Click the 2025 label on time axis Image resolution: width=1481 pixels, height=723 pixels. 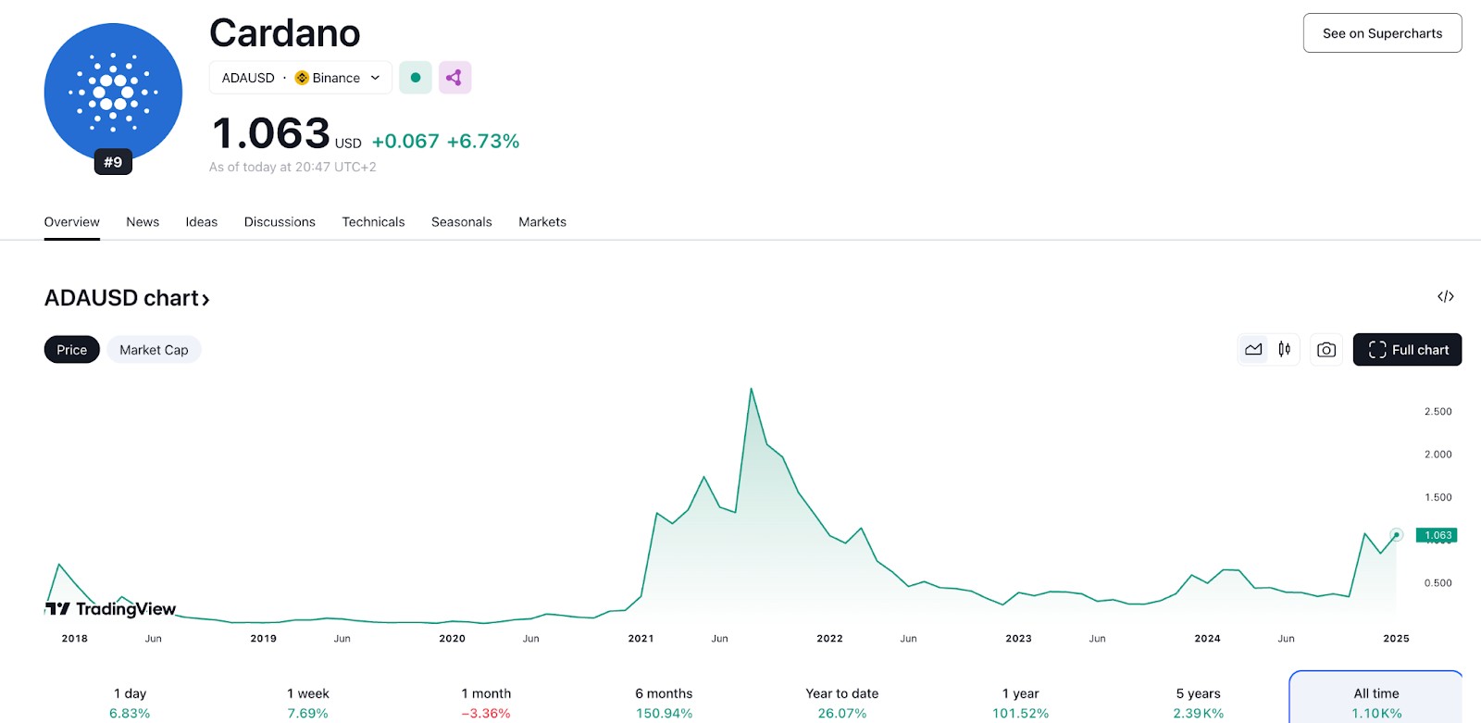1396,639
